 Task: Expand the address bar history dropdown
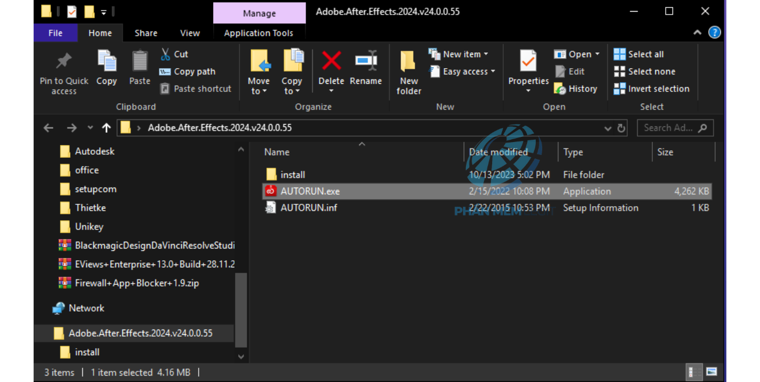(x=607, y=128)
